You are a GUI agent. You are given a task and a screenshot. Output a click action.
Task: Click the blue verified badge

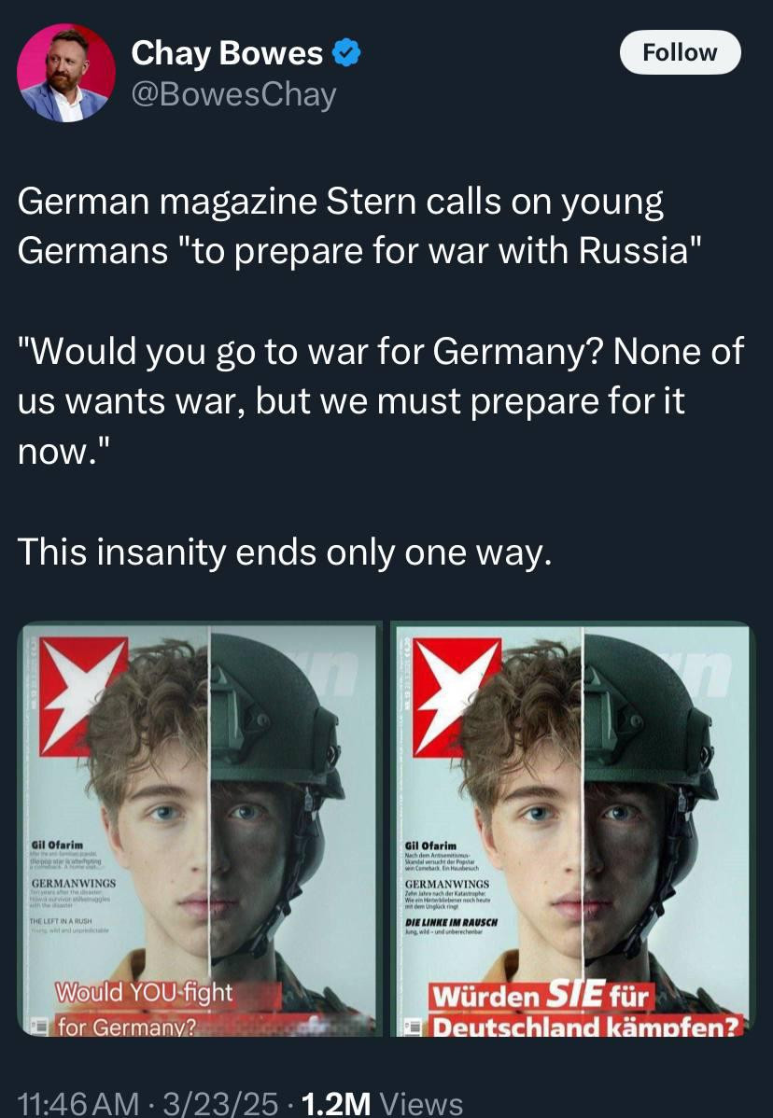click(x=347, y=53)
